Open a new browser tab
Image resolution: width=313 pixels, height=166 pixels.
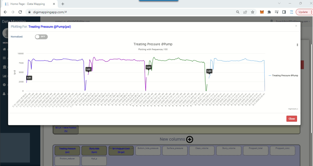click(x=63, y=4)
